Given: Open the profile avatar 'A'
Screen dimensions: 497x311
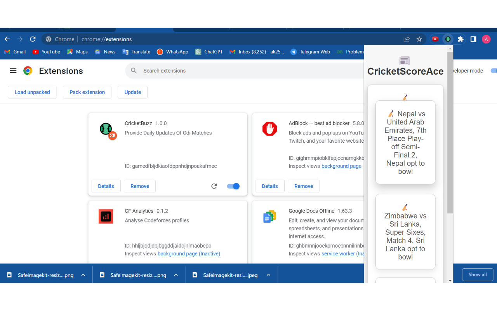Looking at the screenshot, I should pyautogui.click(x=486, y=39).
